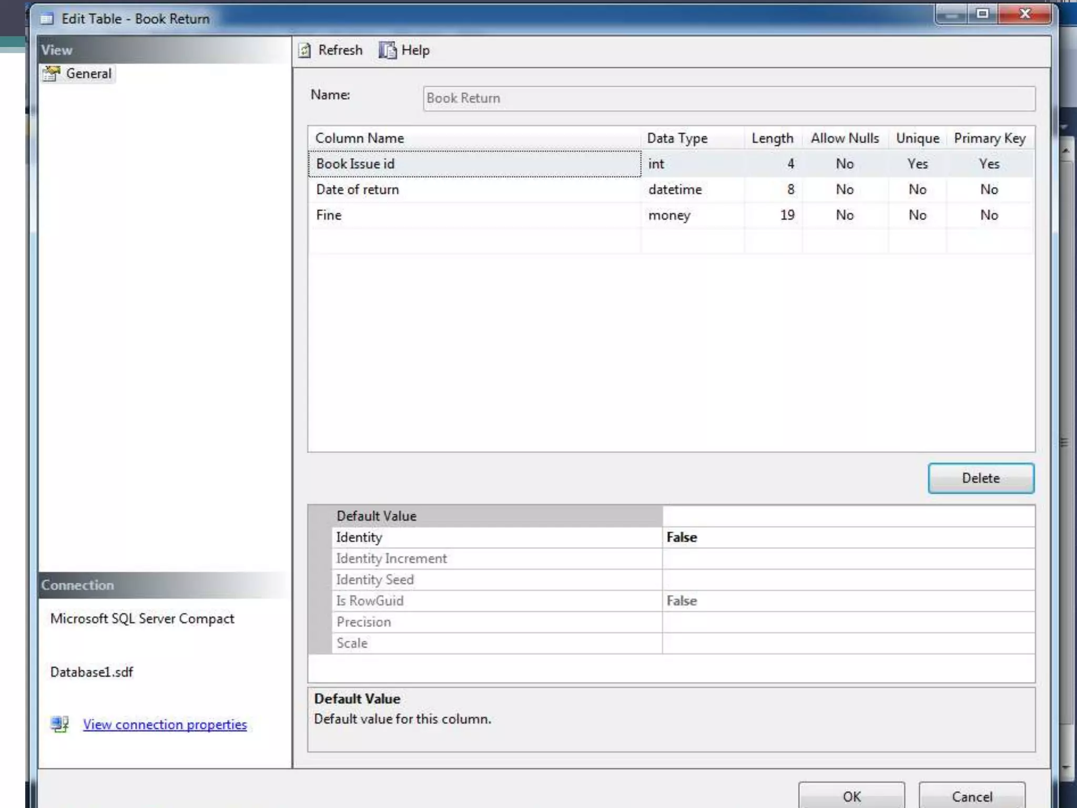Select the Book Issue id column name cell

pyautogui.click(x=475, y=164)
